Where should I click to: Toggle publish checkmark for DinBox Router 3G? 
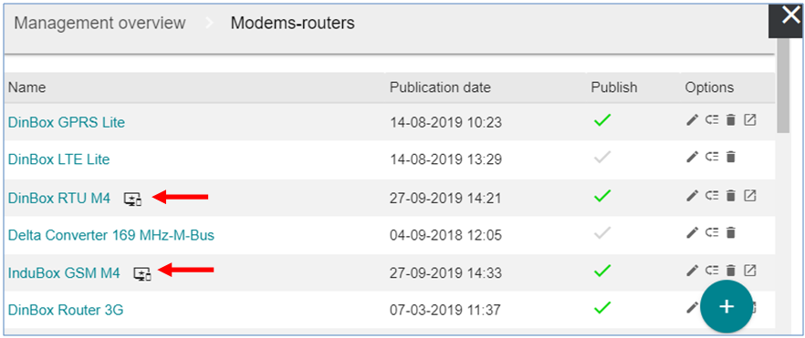point(601,307)
